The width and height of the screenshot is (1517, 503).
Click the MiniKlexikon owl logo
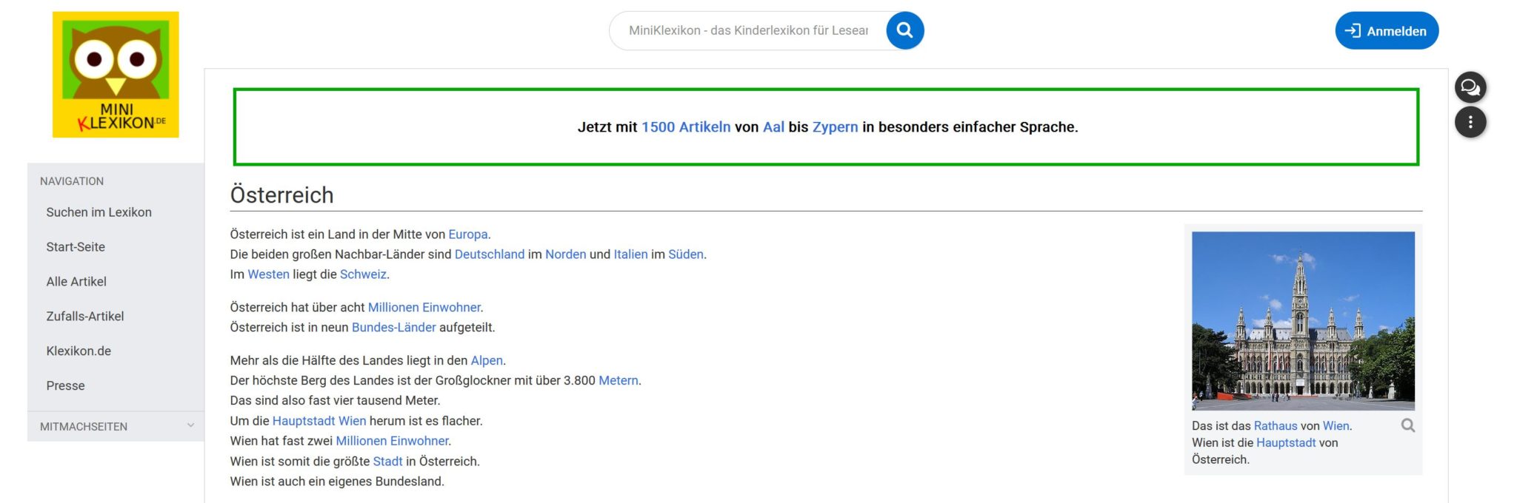pyautogui.click(x=116, y=75)
